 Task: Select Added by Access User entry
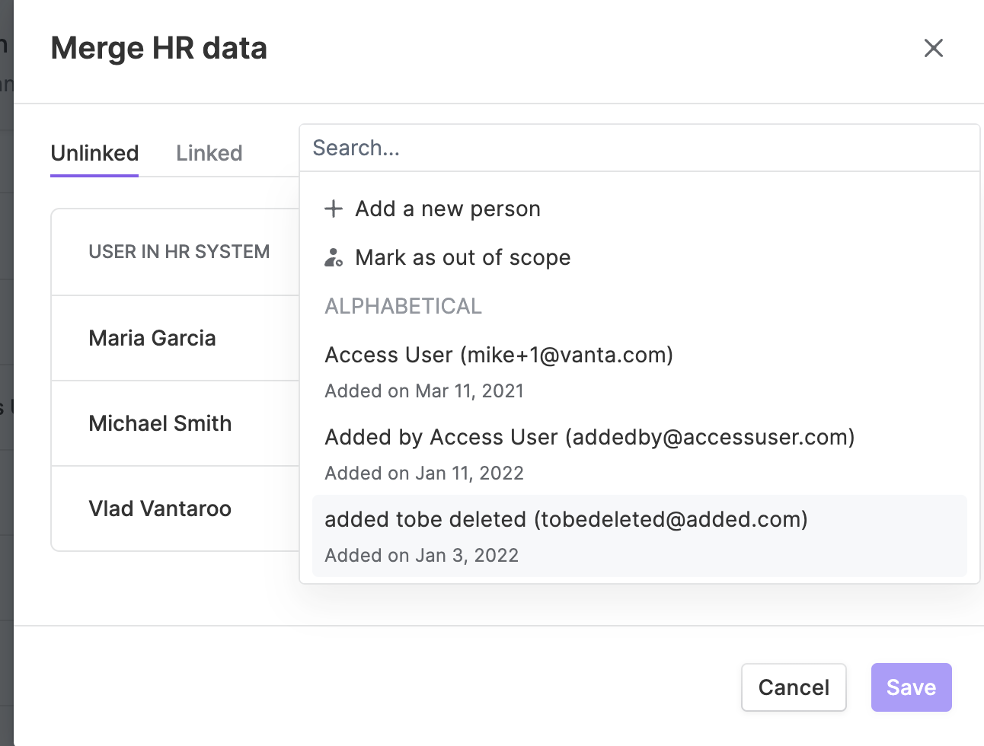[639, 454]
